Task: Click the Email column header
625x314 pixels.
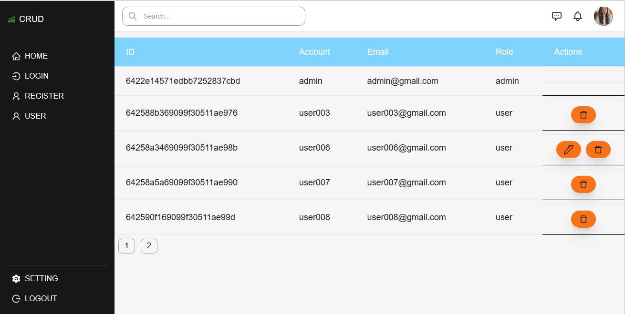Action: [x=378, y=52]
